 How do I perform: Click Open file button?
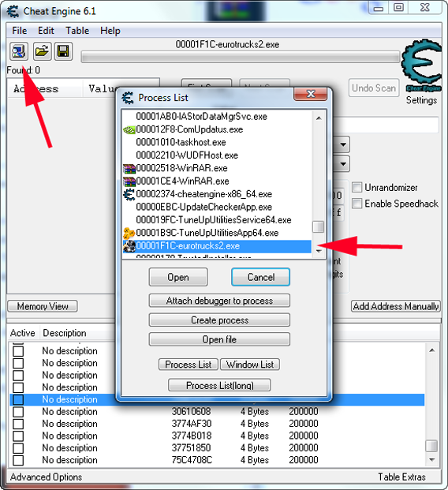pos(219,339)
